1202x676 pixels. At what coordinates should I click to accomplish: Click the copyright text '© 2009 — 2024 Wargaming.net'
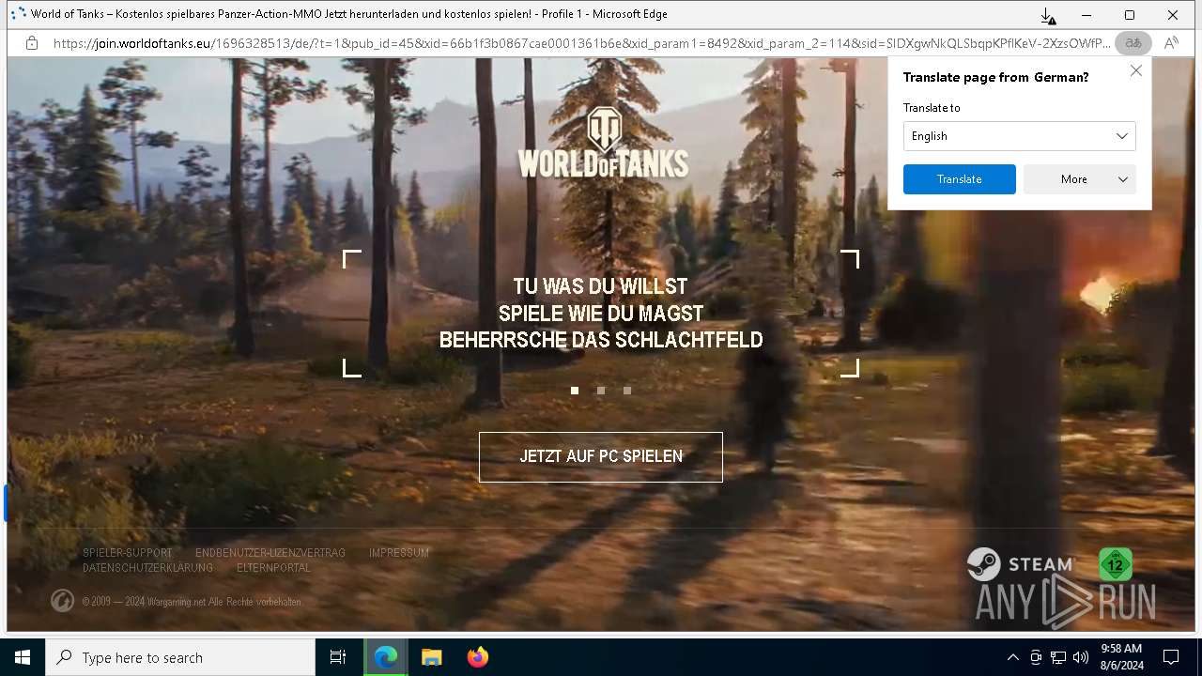(x=144, y=602)
